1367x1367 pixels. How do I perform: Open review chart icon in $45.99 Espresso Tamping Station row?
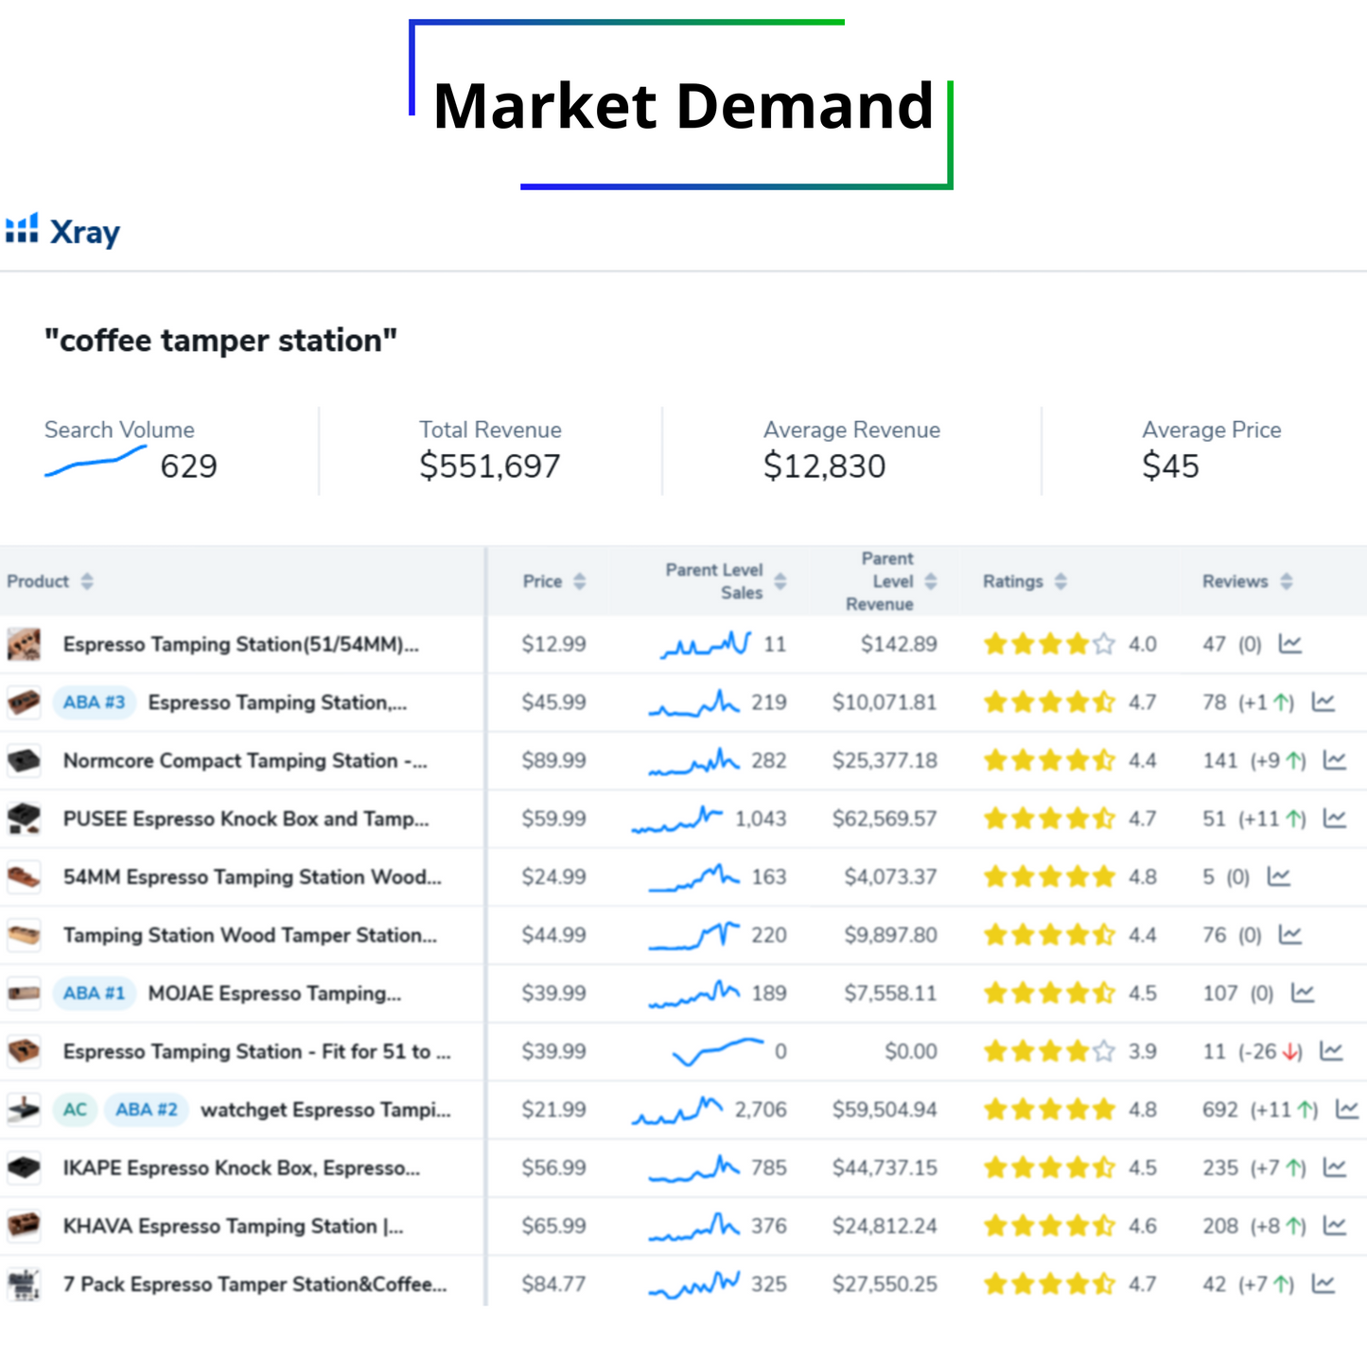[x=1323, y=703]
